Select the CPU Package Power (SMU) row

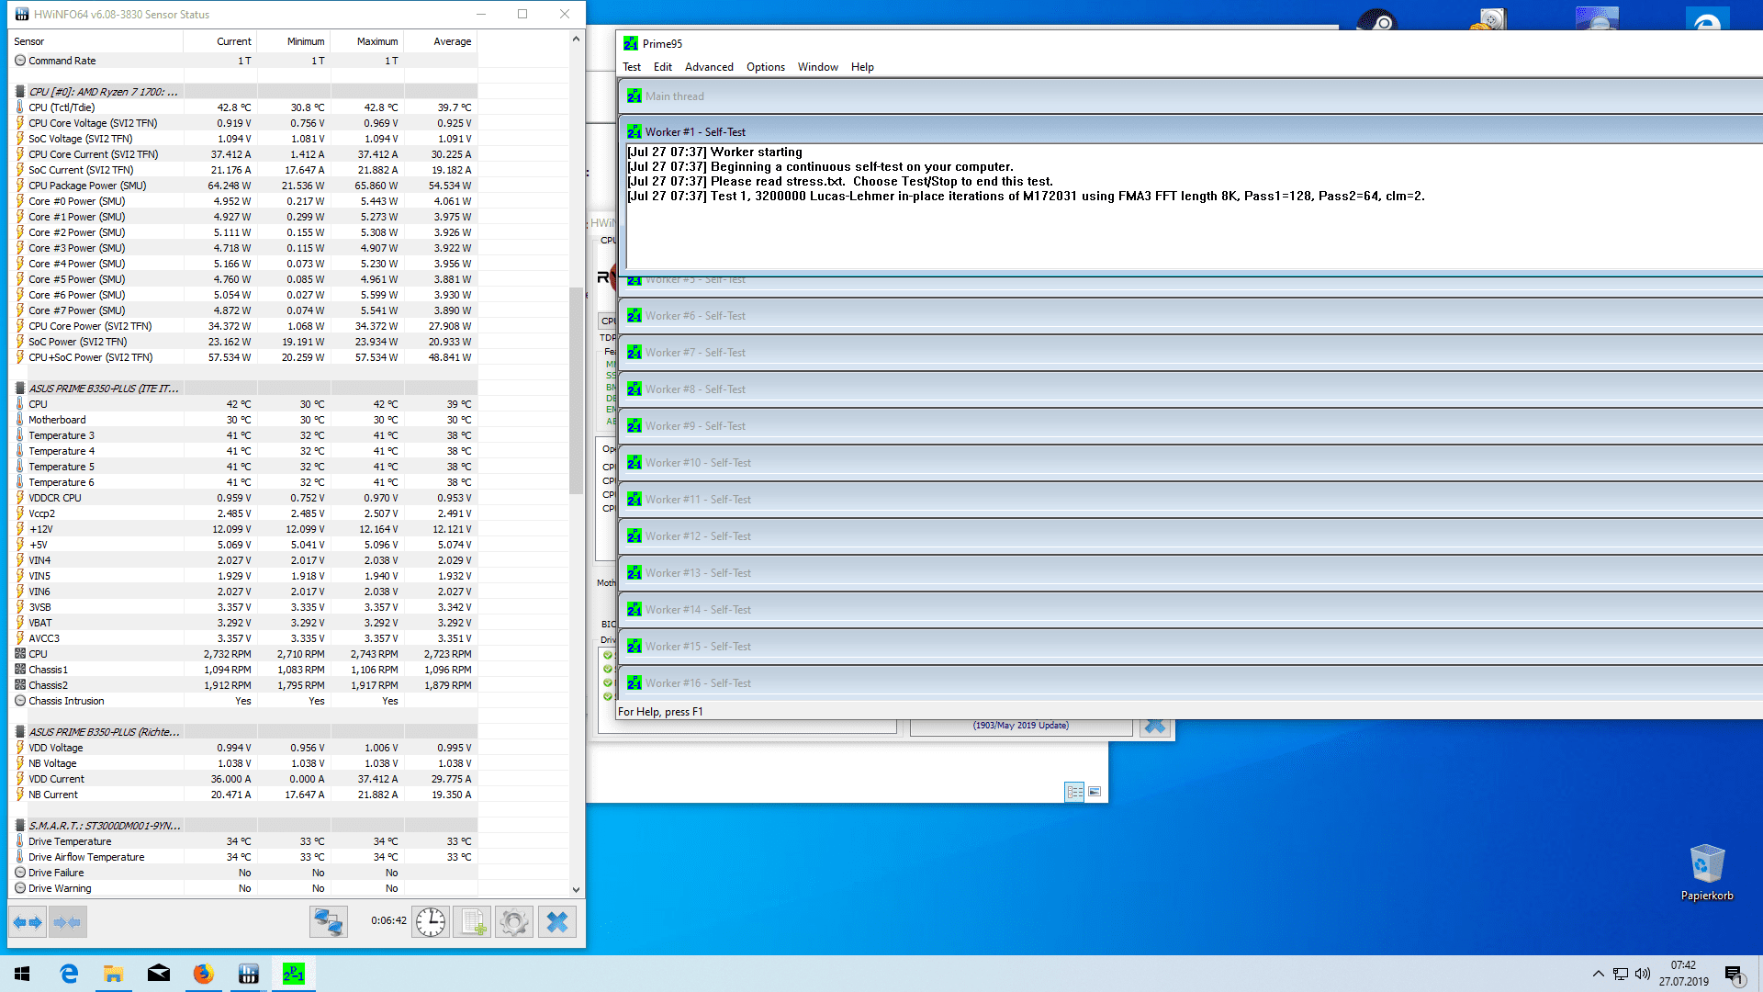pyautogui.click(x=243, y=186)
